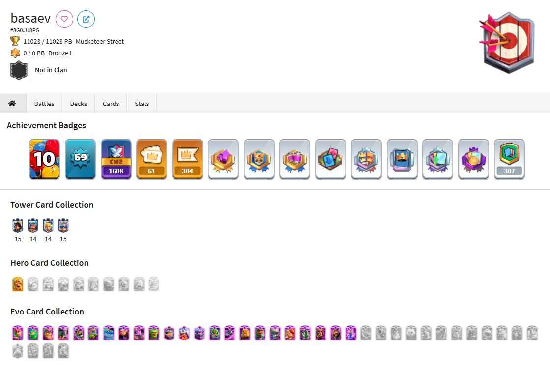
Task: Click the 10 years balloon badge
Action: 45,159
